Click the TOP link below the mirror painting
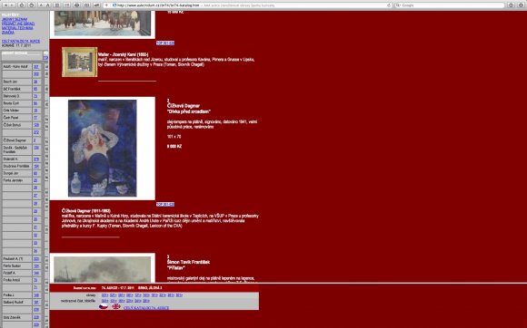The height and width of the screenshot is (328, 527). click(165, 204)
